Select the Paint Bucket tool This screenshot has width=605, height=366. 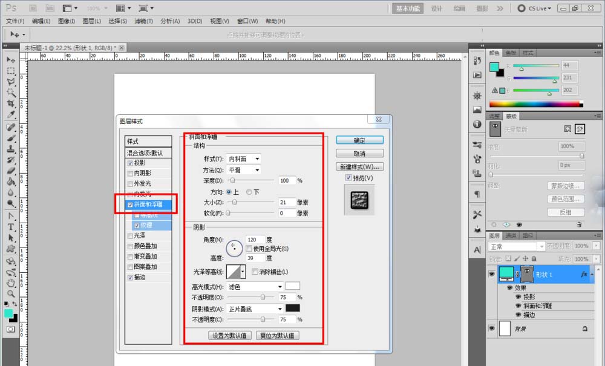(11, 181)
